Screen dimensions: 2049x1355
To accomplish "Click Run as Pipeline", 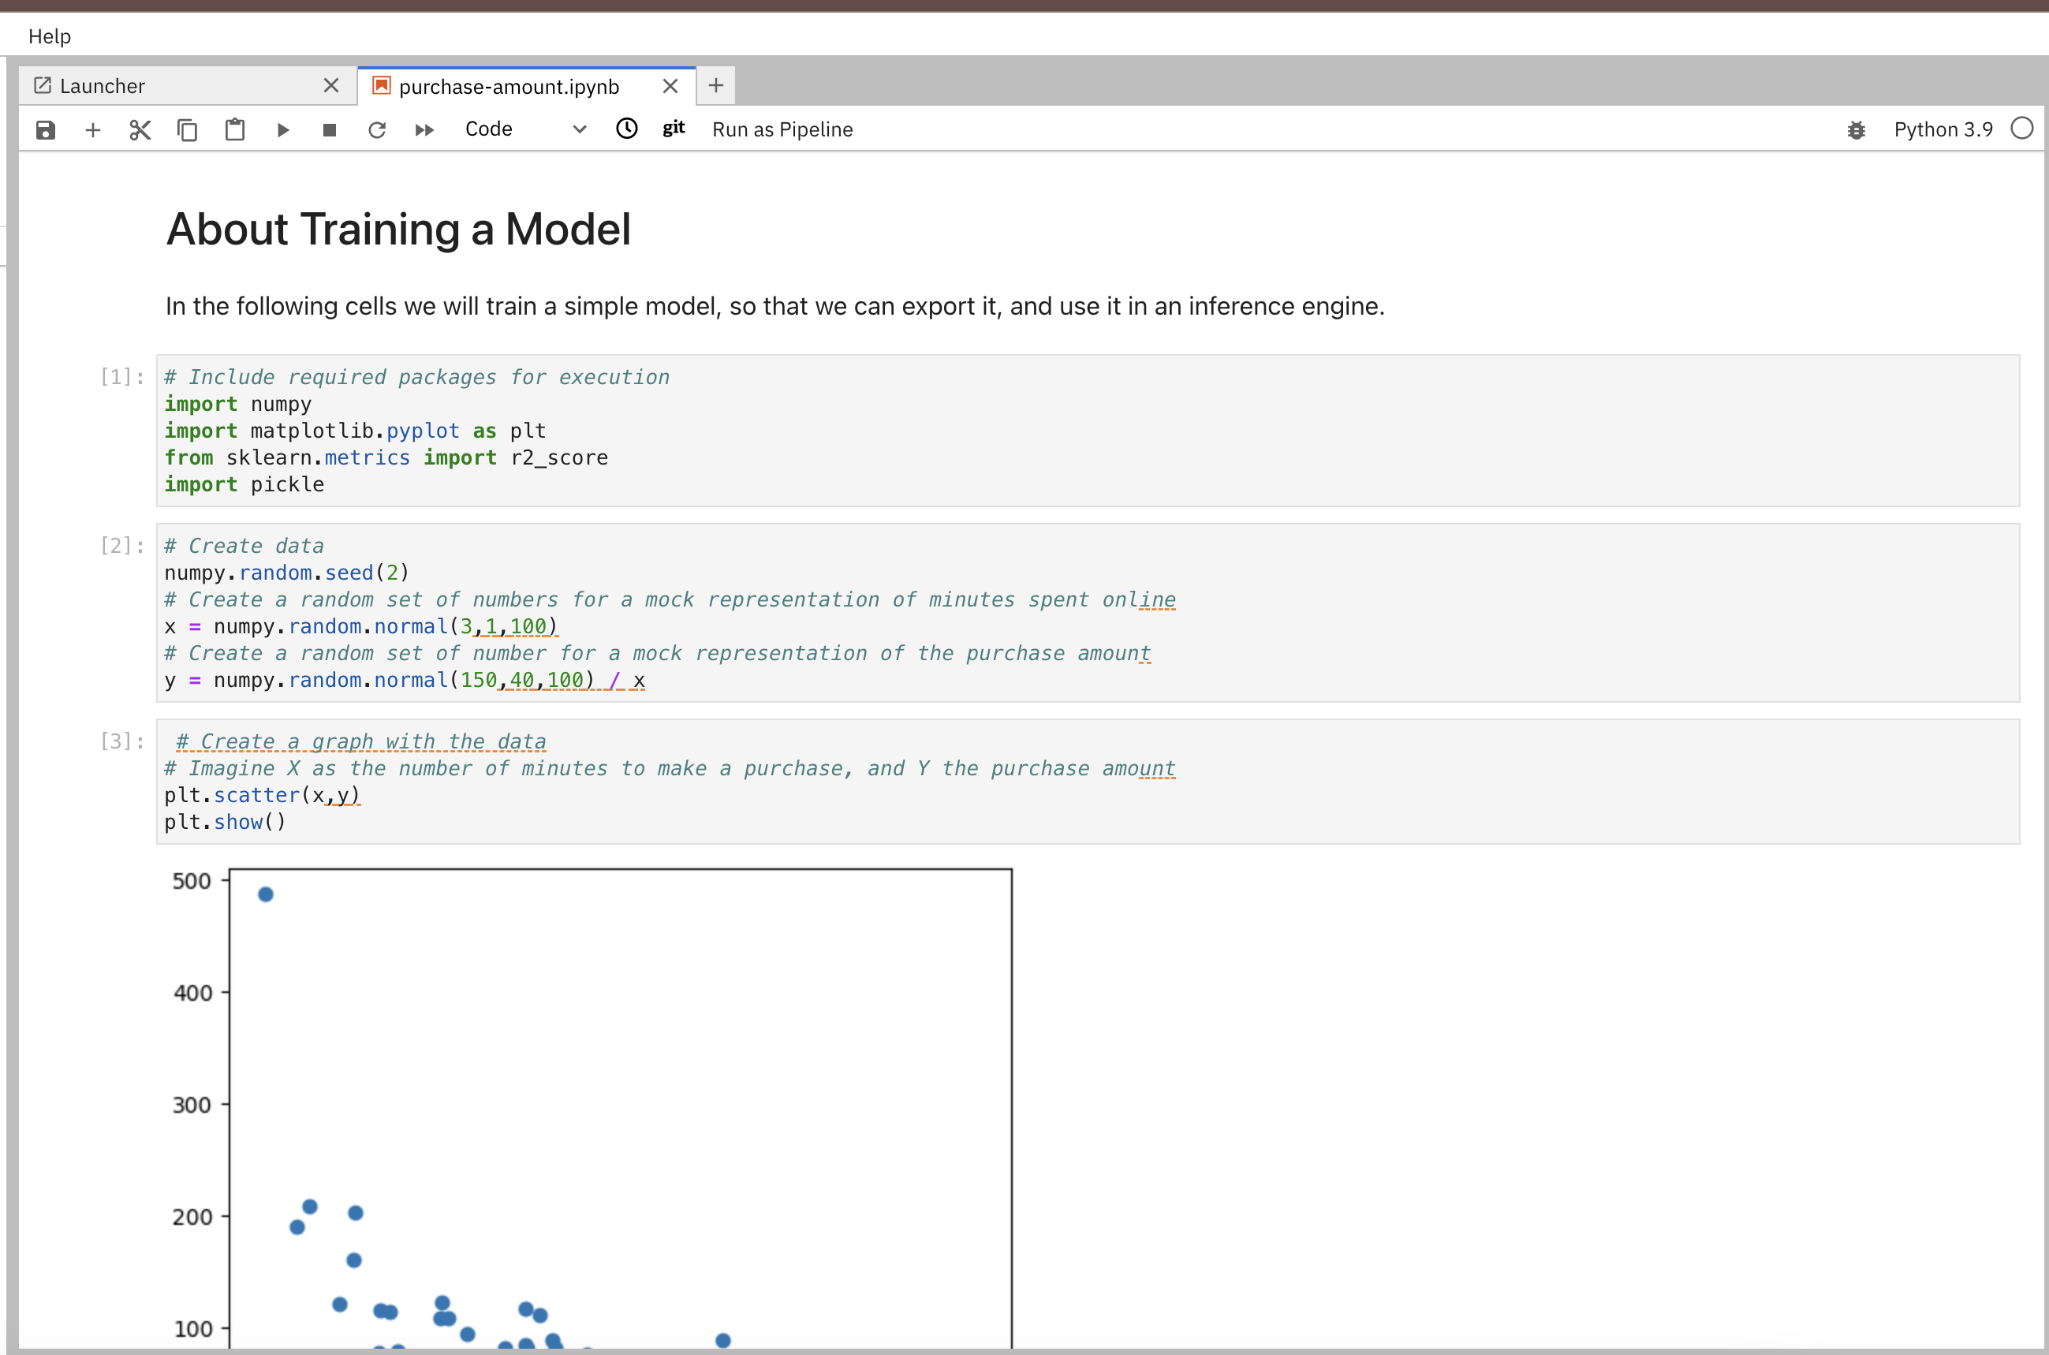I will [782, 129].
